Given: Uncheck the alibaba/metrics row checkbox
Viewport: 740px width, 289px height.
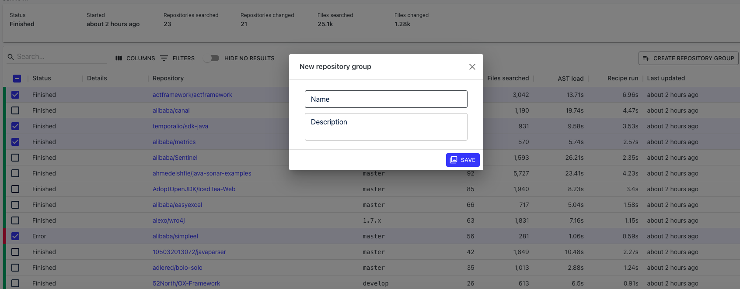Looking at the screenshot, I should pyautogui.click(x=15, y=142).
